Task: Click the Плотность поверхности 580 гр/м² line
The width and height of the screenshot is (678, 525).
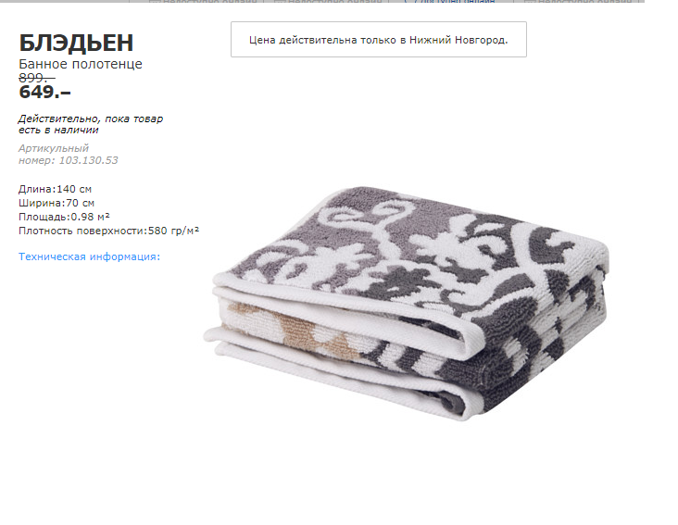Action: (x=108, y=231)
